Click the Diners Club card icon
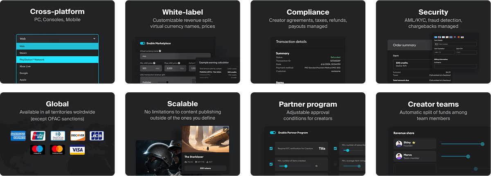 (58, 136)
